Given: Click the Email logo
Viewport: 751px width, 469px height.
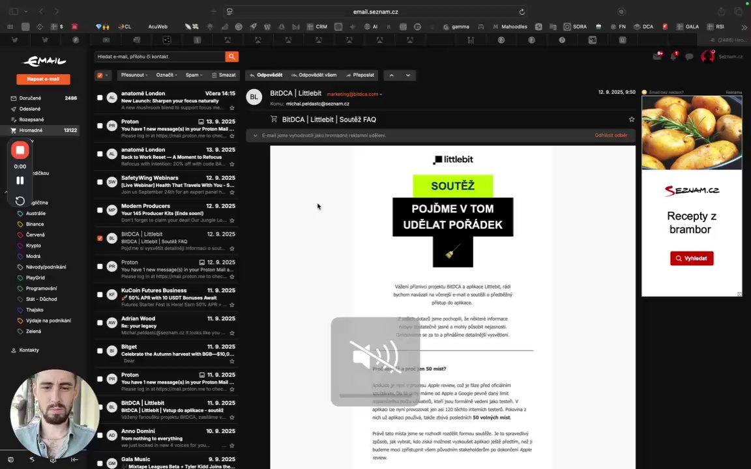Looking at the screenshot, I should [44, 61].
